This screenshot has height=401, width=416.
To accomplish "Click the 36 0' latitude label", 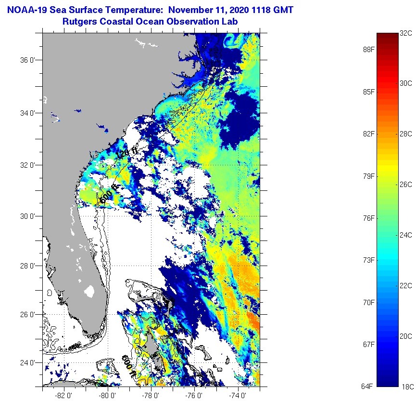I will [x=27, y=60].
